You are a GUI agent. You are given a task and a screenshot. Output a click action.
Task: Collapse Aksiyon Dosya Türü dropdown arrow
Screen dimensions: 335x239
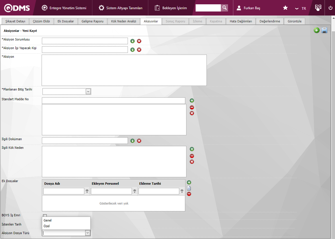click(x=87, y=233)
